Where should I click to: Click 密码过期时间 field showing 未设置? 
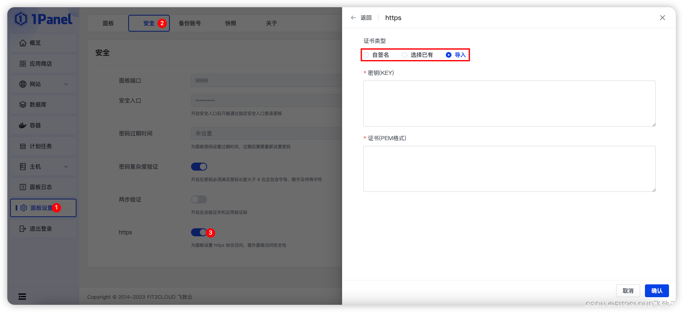point(266,133)
